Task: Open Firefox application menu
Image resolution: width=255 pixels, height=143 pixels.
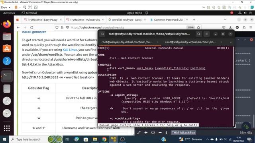Action: click(x=251, y=27)
